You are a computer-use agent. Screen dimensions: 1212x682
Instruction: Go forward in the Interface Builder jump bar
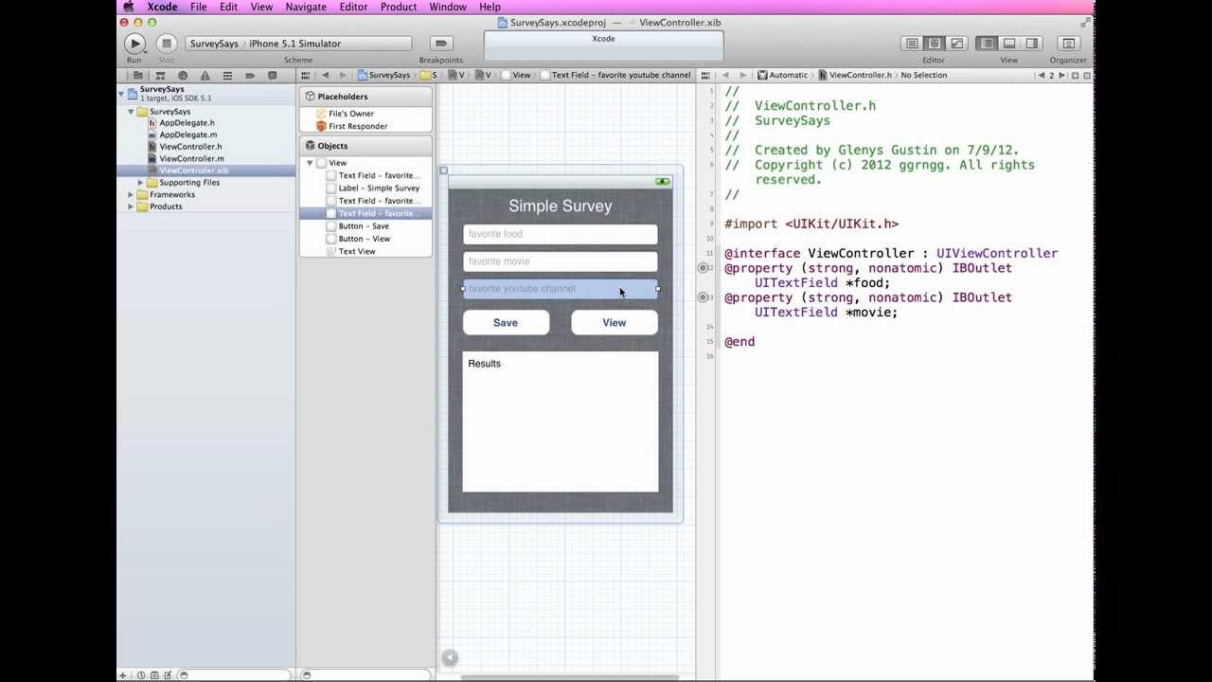343,75
